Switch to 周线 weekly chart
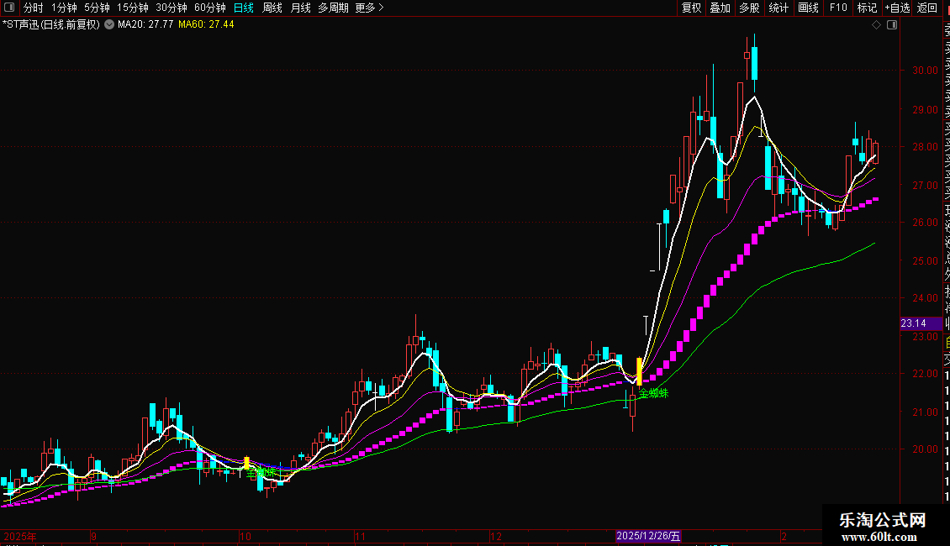Image resolution: width=950 pixels, height=546 pixels. tap(272, 8)
